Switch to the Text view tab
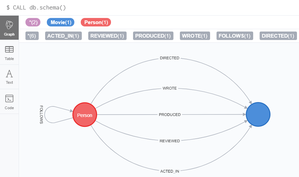Image resolution: width=299 pixels, height=177 pixels. 10,77
